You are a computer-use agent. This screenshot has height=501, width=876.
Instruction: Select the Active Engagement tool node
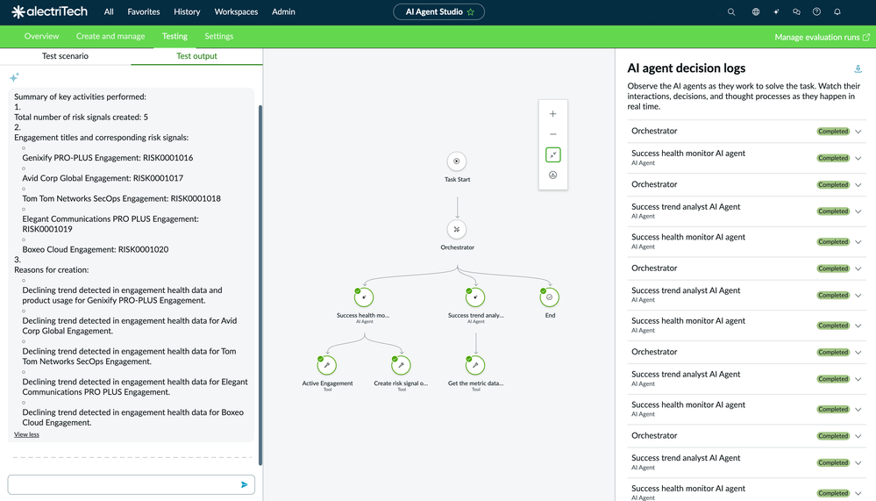click(327, 365)
